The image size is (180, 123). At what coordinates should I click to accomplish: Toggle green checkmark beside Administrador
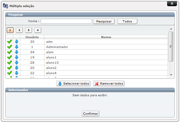click(10, 47)
